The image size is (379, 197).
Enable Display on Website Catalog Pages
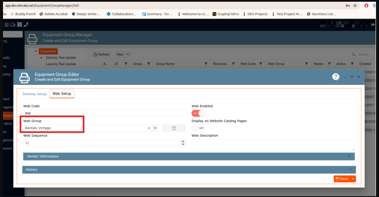198,128
